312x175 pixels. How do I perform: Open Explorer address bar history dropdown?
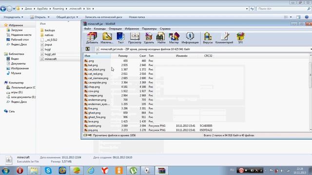247,9
